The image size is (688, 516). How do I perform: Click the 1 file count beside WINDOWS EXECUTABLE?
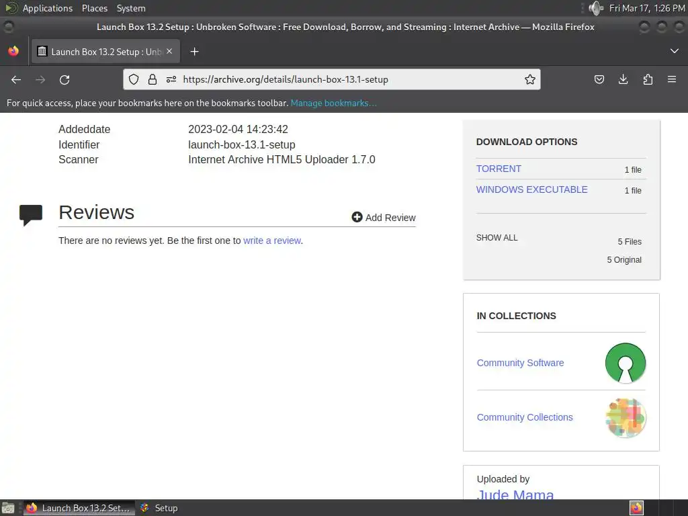click(633, 190)
